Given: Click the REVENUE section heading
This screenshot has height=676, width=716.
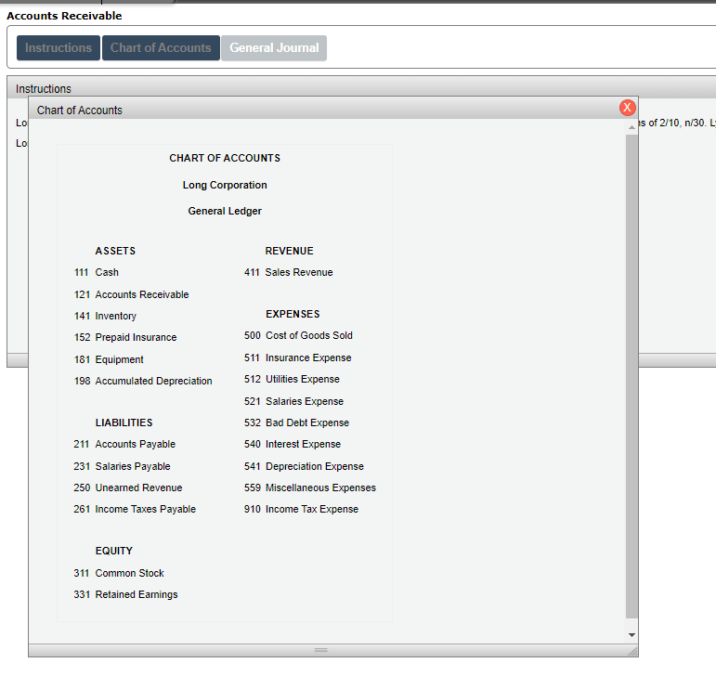Looking at the screenshot, I should [x=289, y=251].
